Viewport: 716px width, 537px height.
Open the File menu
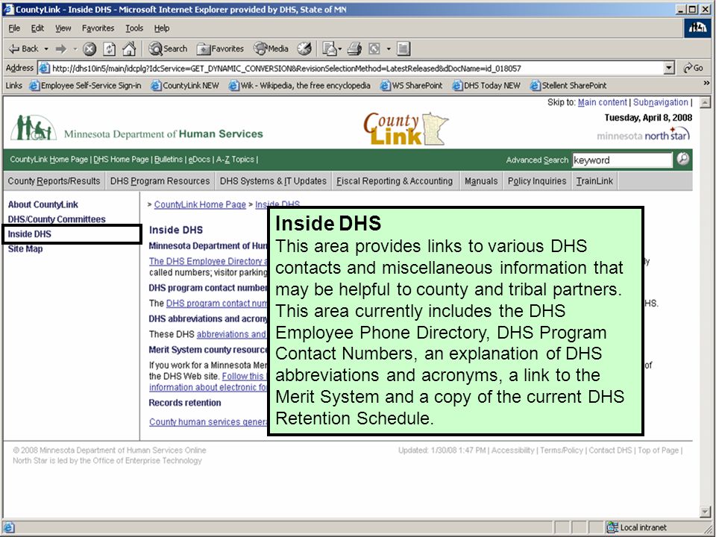tap(14, 28)
